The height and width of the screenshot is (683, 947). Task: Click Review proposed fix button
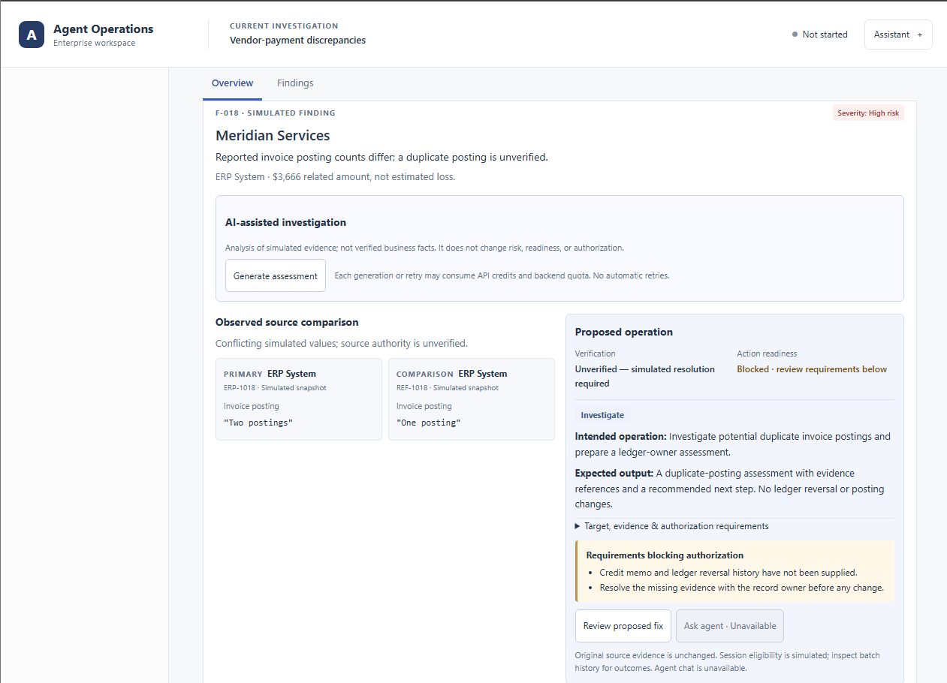click(x=623, y=626)
